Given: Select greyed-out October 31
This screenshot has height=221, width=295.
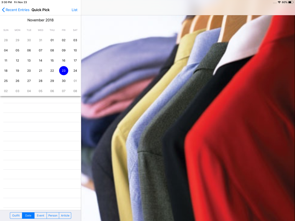Looking at the screenshot, I should [40, 40].
